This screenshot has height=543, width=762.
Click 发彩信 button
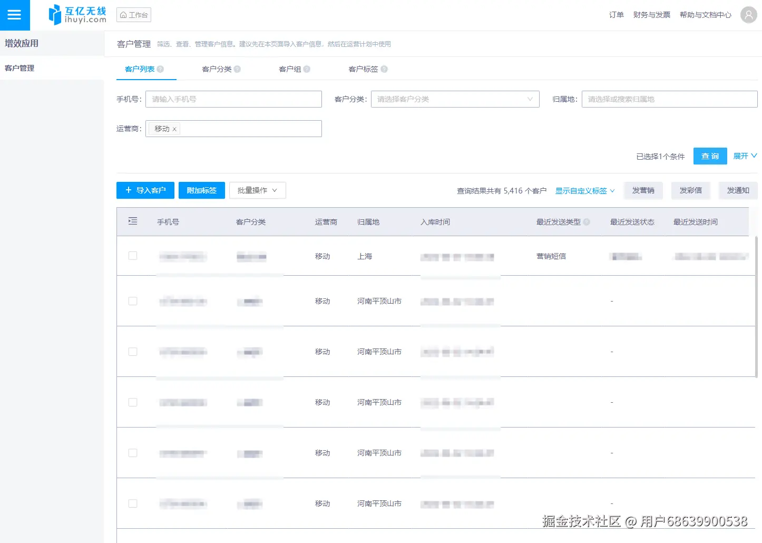tap(691, 190)
